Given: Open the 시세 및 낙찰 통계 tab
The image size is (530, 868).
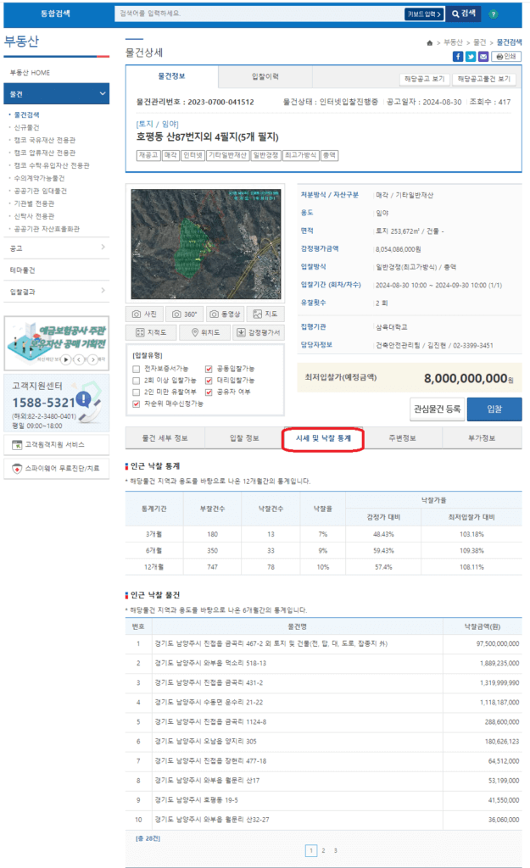Looking at the screenshot, I should (x=323, y=438).
